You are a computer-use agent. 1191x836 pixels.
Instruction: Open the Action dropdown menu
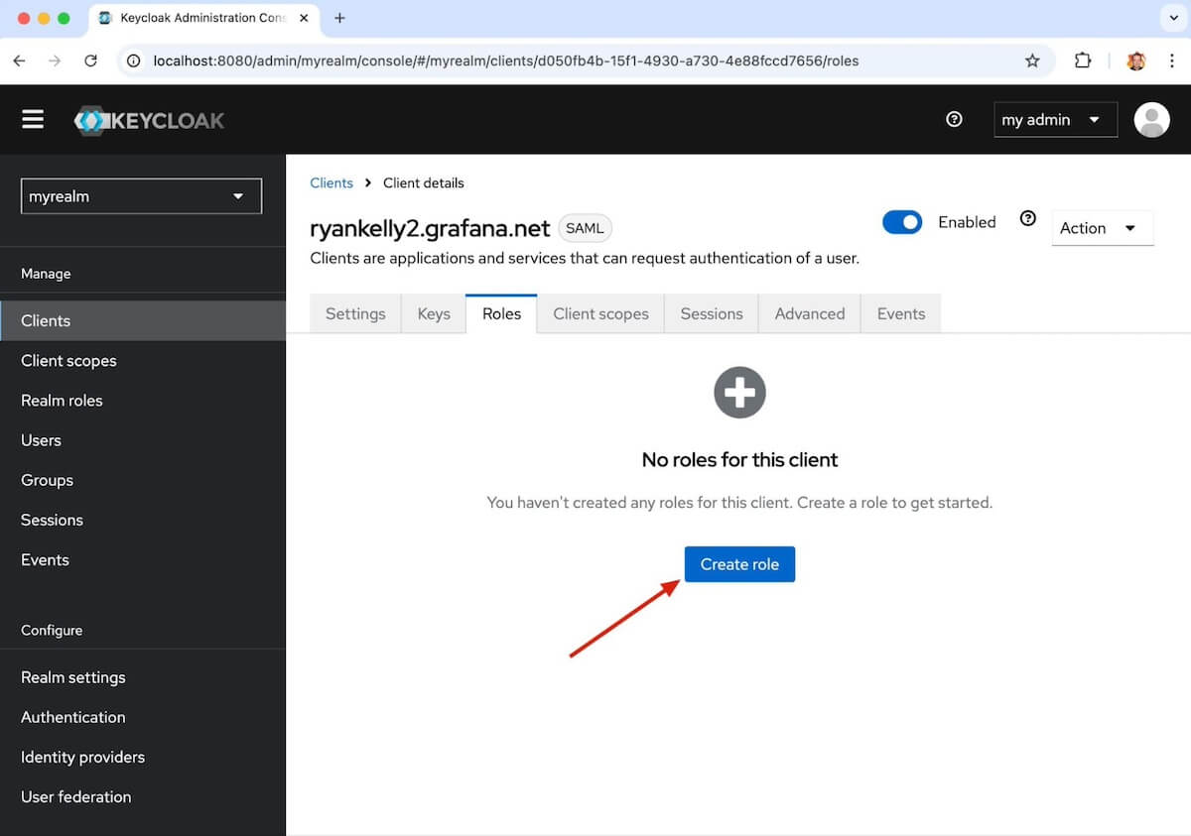1102,228
